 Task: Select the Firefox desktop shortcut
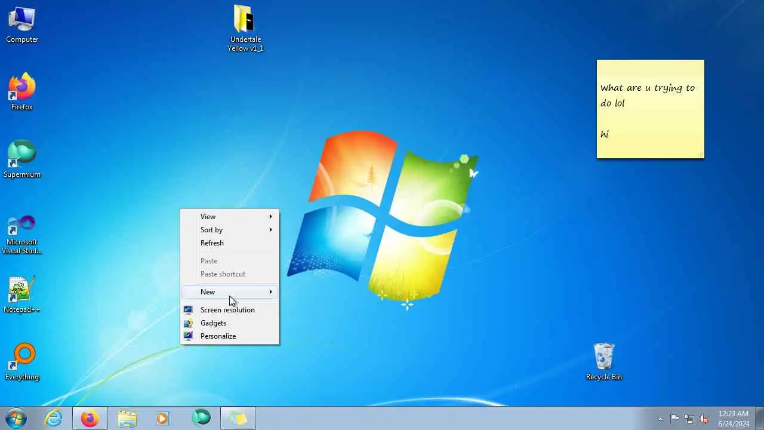click(x=22, y=92)
